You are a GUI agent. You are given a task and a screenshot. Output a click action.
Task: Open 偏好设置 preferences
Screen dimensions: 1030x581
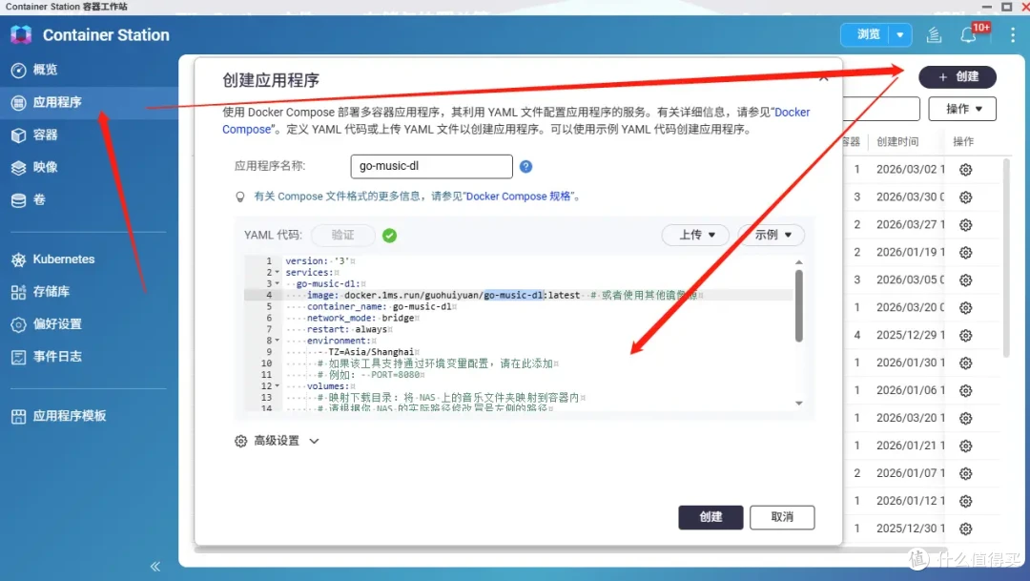pyautogui.click(x=57, y=324)
